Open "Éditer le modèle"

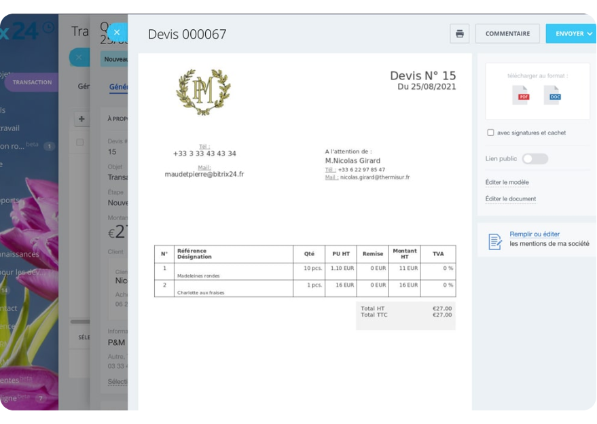[x=507, y=182]
